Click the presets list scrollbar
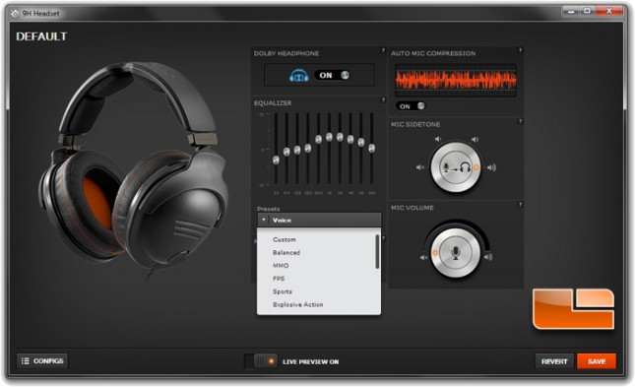 377,251
